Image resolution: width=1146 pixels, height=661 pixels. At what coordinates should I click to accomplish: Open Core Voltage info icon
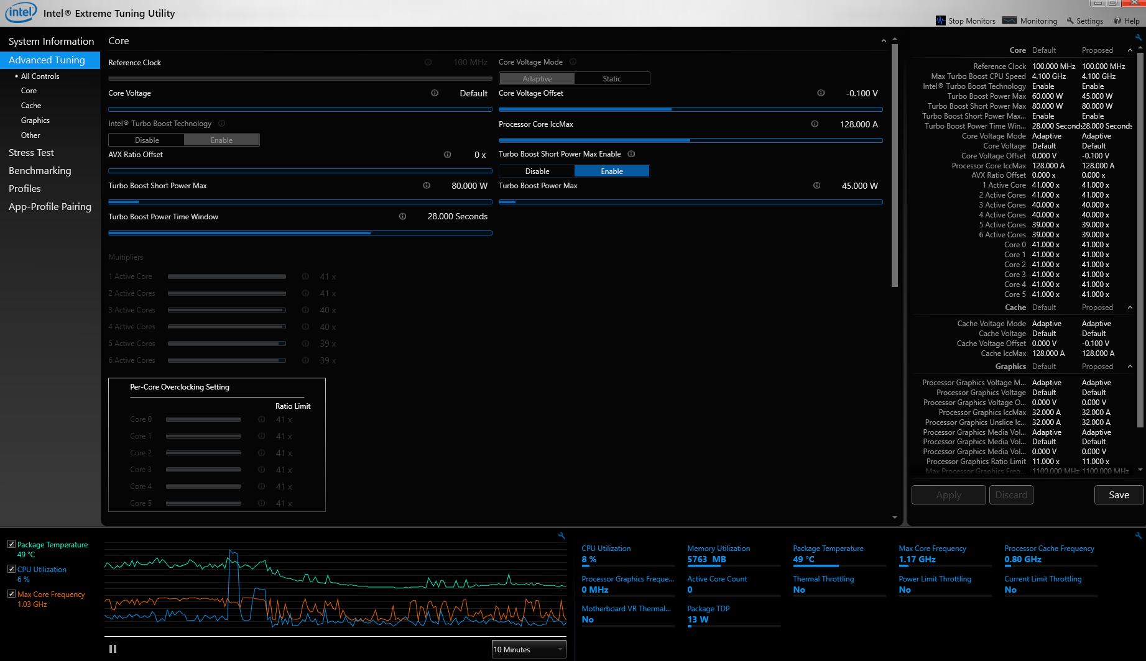[435, 93]
